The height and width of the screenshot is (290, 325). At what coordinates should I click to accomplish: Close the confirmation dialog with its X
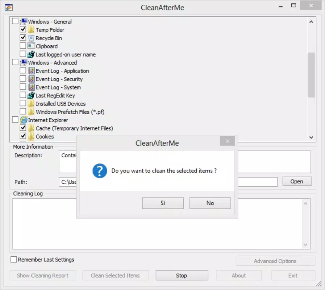point(228,141)
